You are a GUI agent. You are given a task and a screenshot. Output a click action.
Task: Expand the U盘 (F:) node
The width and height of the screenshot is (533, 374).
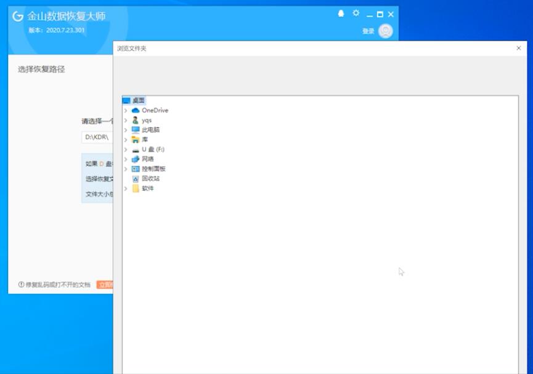[126, 149]
